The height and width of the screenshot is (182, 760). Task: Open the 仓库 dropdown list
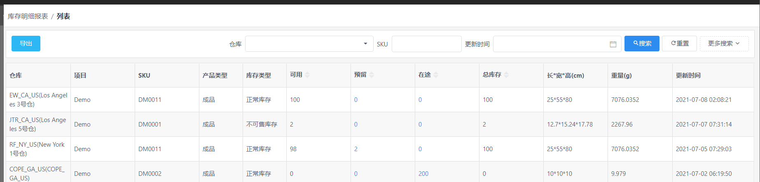(309, 44)
